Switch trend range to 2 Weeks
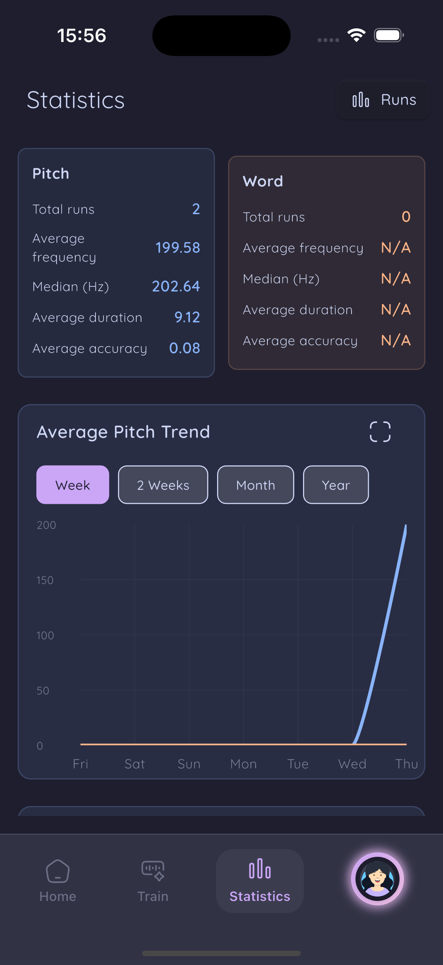 163,485
